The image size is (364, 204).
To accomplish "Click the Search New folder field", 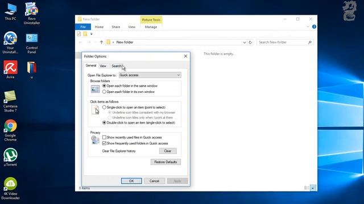I will point(285,42).
